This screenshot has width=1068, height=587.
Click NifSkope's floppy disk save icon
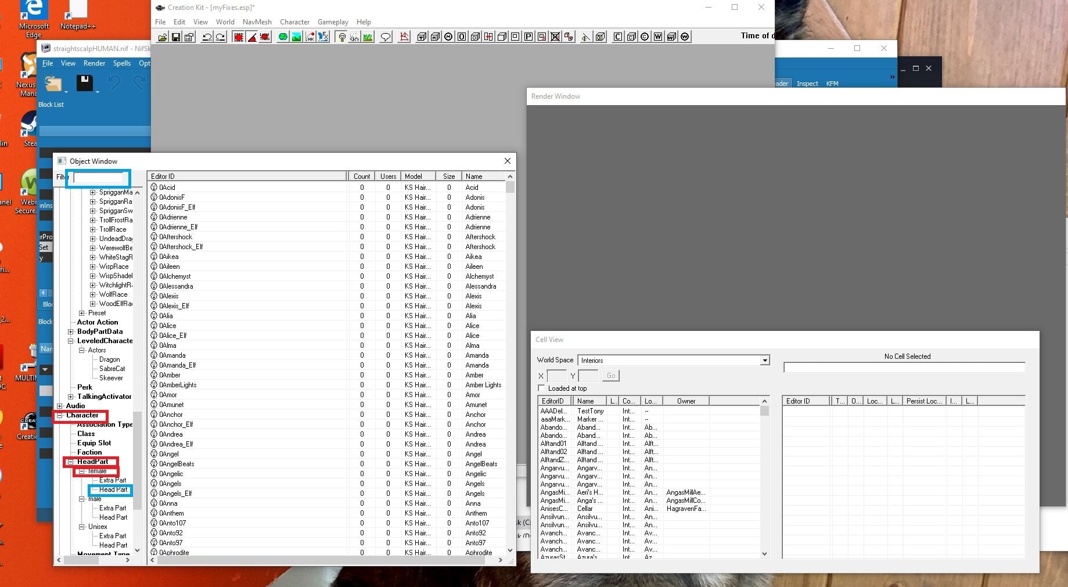pos(85,83)
